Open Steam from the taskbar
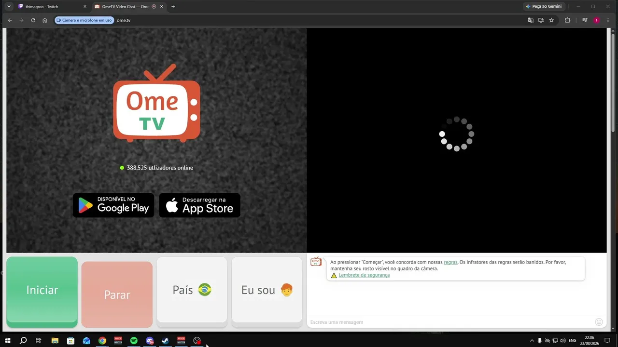 pos(165,340)
